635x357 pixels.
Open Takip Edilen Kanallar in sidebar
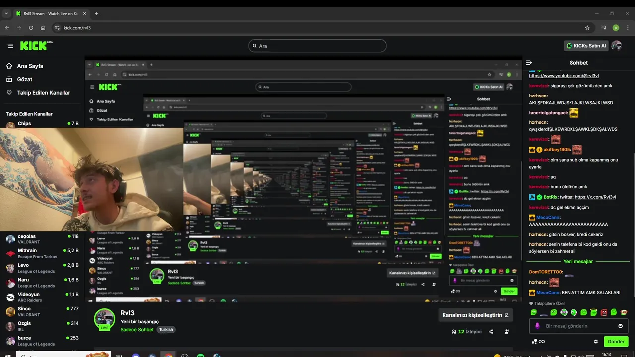click(44, 93)
